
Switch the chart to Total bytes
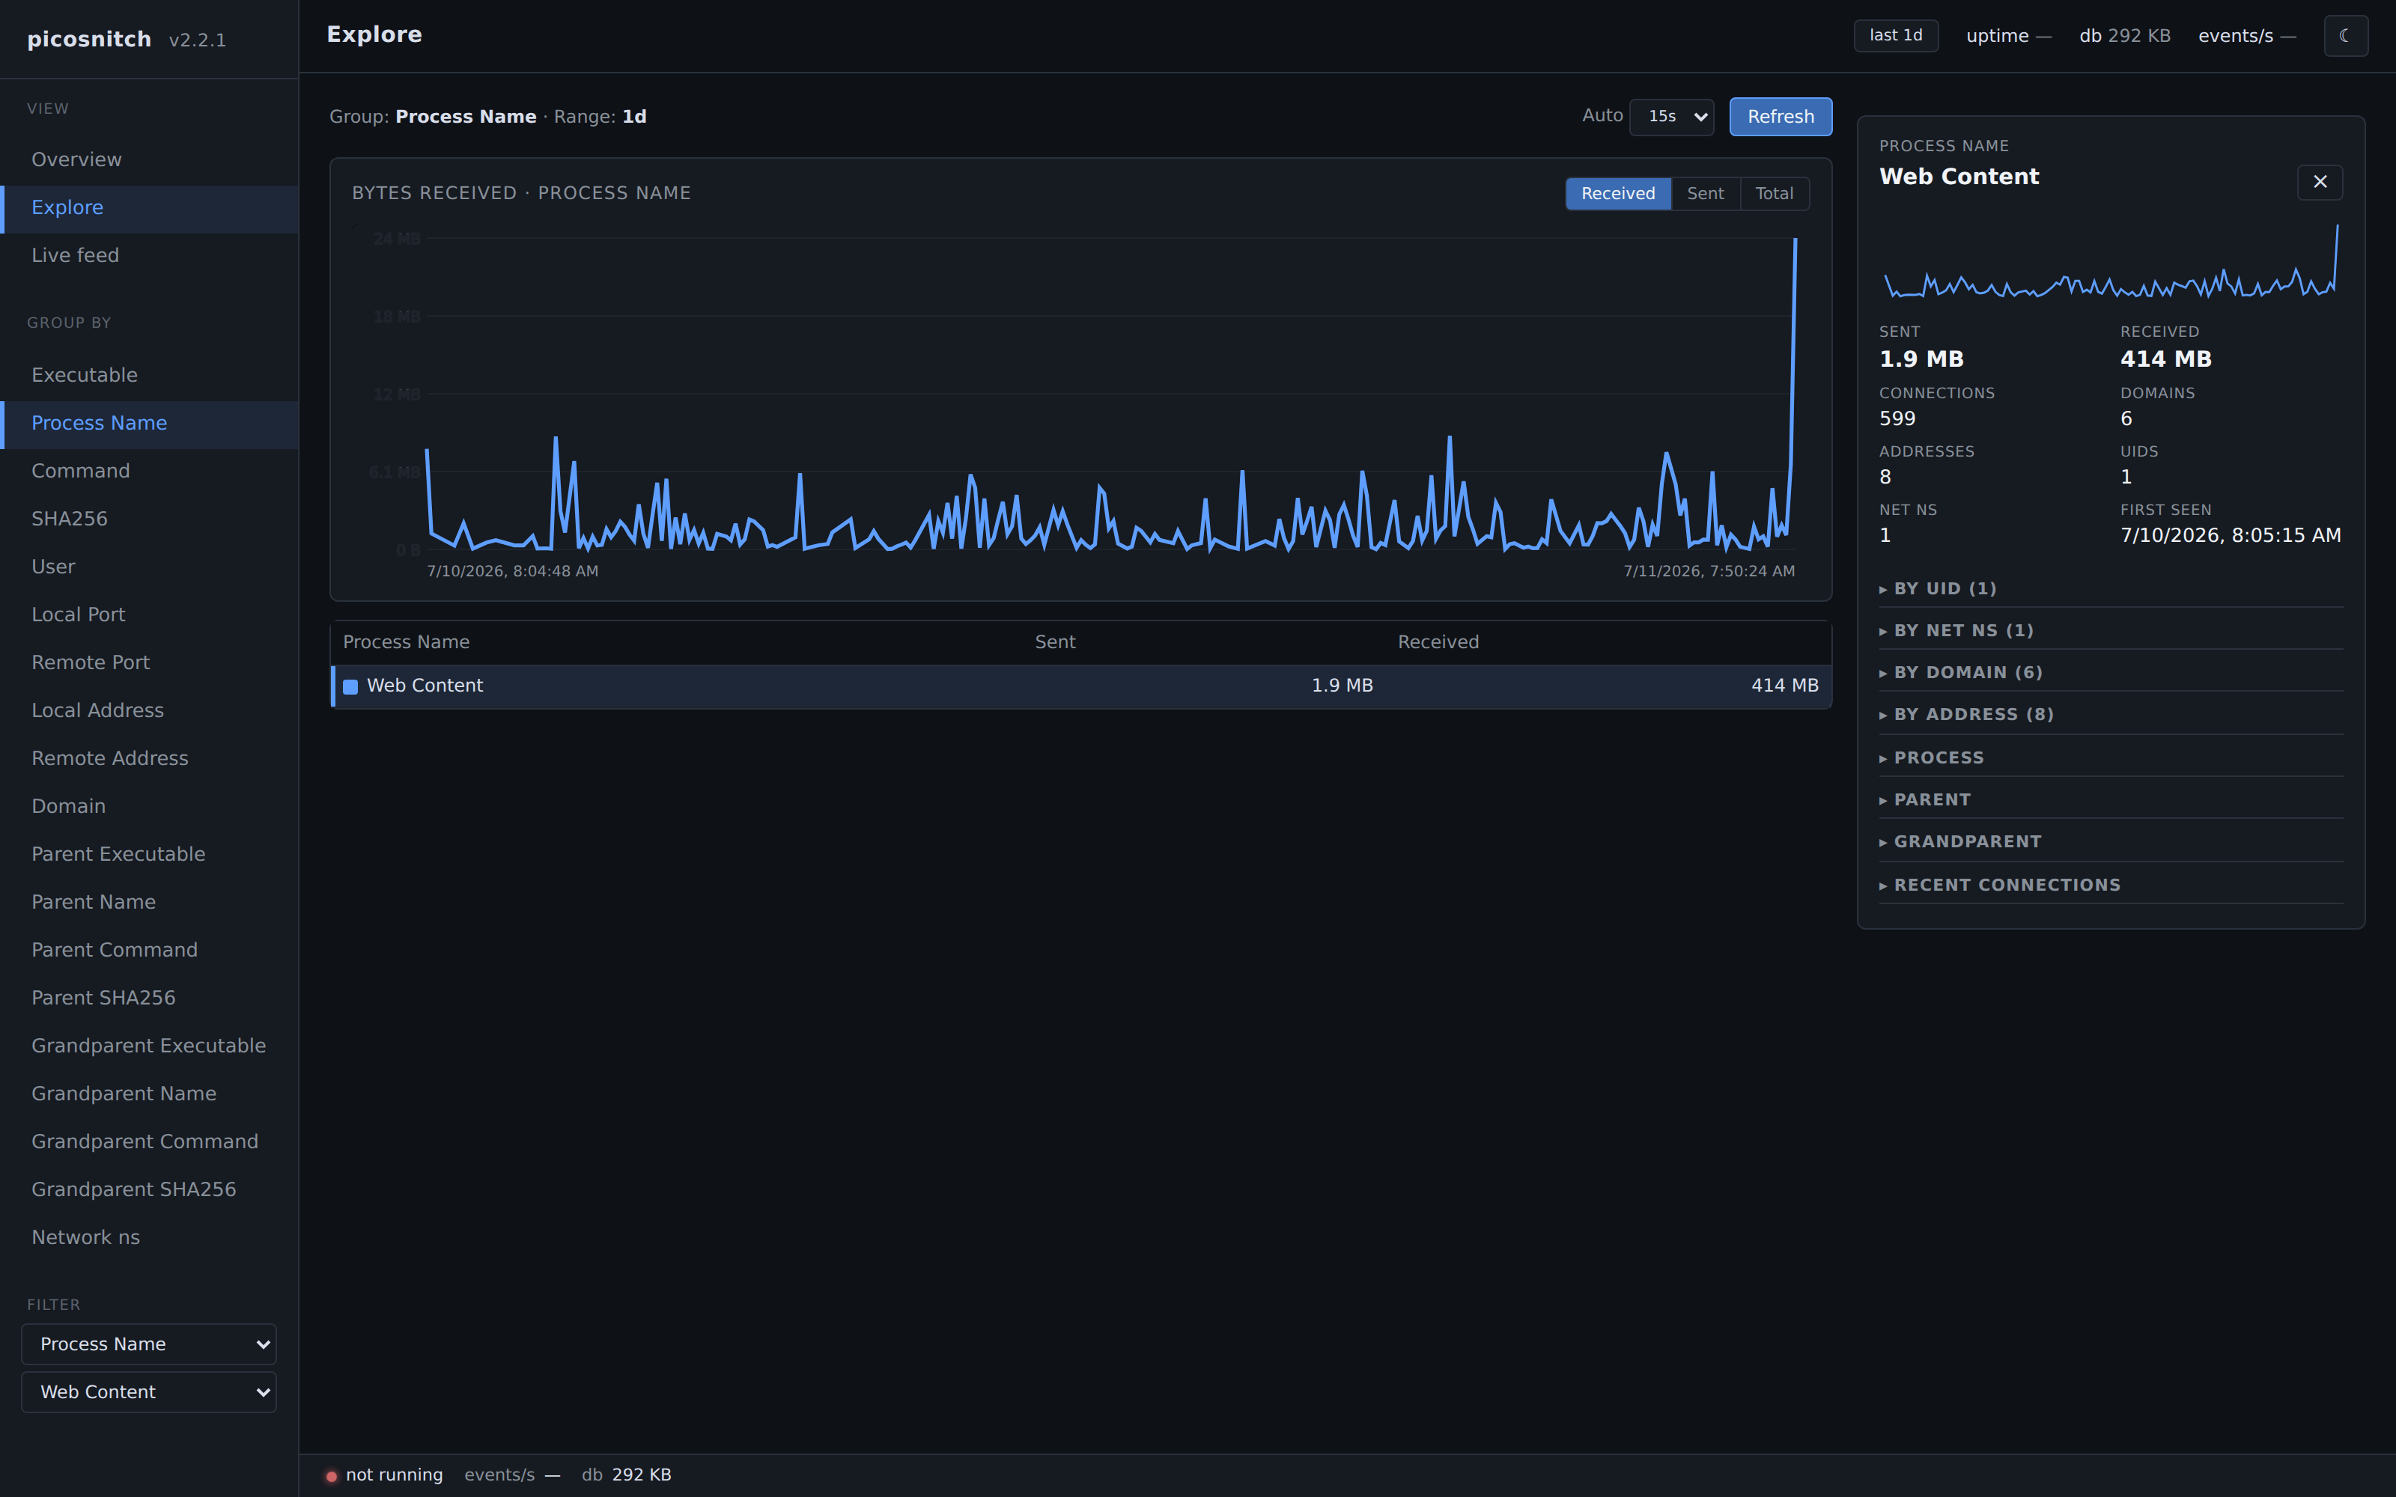1775,193
